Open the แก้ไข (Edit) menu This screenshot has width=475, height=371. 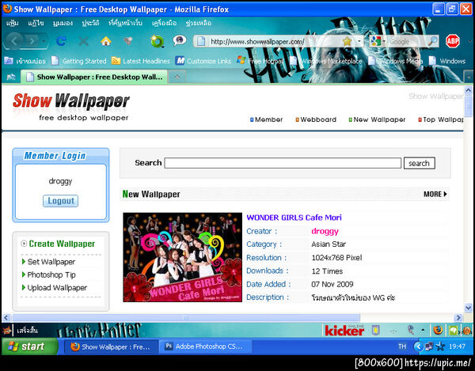pyautogui.click(x=36, y=23)
